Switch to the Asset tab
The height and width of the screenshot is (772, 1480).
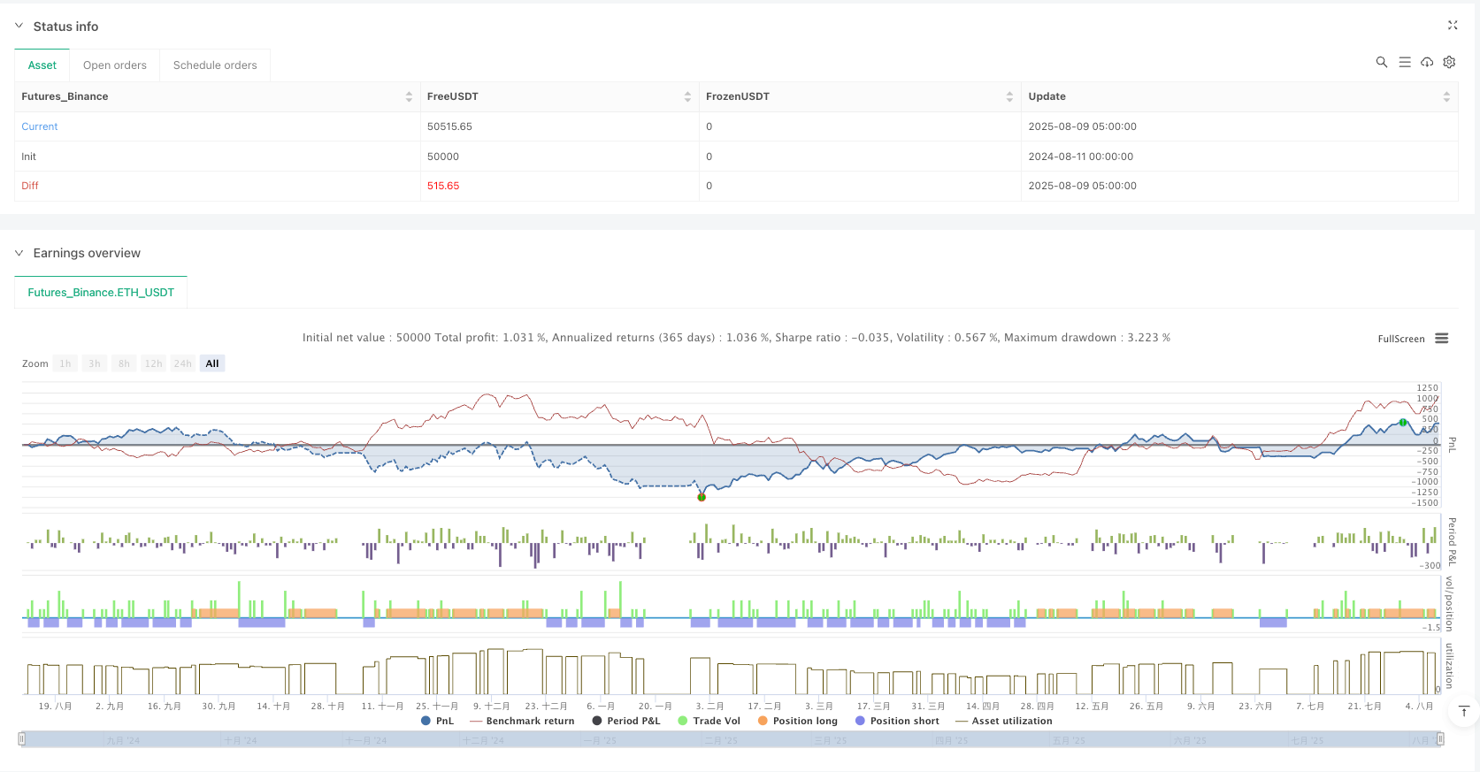(x=42, y=65)
